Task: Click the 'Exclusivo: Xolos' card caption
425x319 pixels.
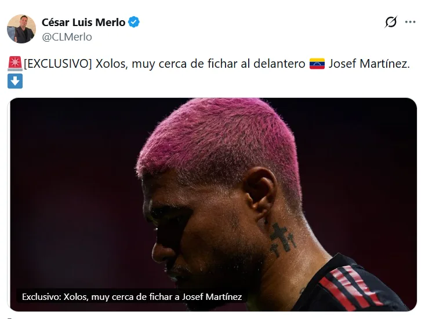Action: 132,297
